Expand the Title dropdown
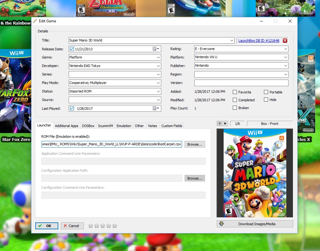Image resolution: width=320 pixels, height=251 pixels. coord(231,40)
